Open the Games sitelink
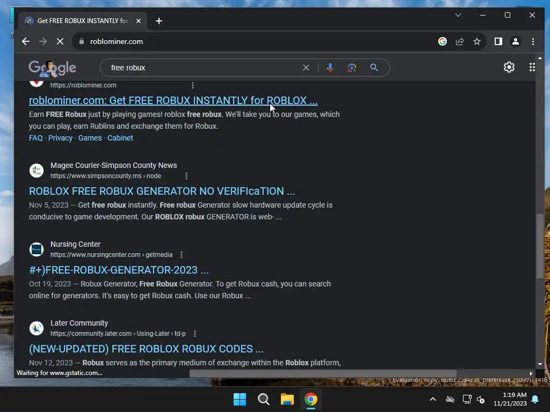This screenshot has width=550, height=412. 90,138
